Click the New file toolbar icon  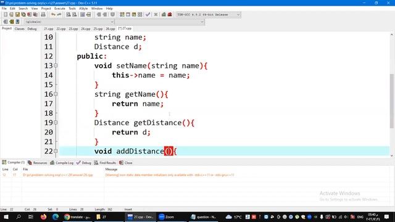(x=6, y=15)
